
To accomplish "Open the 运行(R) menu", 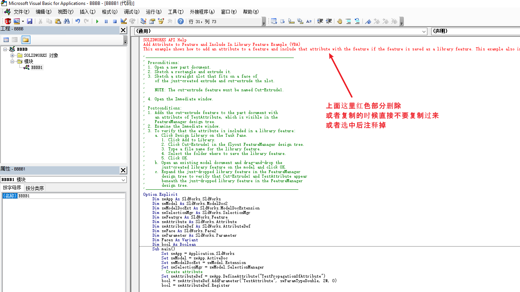I will click(x=153, y=12).
